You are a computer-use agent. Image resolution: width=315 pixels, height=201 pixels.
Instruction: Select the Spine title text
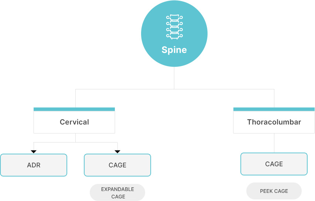pyautogui.click(x=174, y=50)
